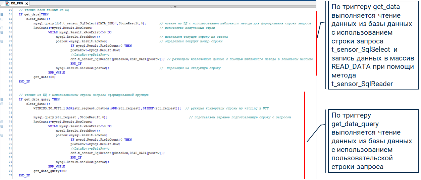This screenshot has height=180, width=421.
Task: Close the DB_PRG editor tab
Action: click(27, 3)
